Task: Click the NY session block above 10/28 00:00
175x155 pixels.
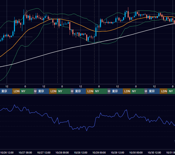Action: (x=64, y=91)
